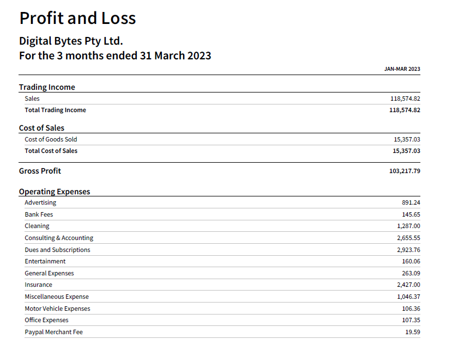Click the Operating Expenses section heading

(x=55, y=192)
